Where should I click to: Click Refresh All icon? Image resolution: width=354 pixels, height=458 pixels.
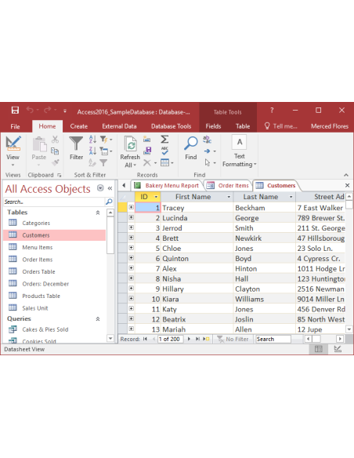130,151
